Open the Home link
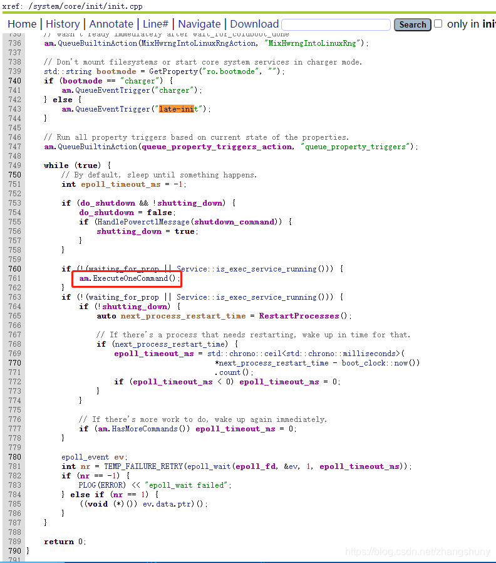The height and width of the screenshot is (563, 496). pos(22,24)
